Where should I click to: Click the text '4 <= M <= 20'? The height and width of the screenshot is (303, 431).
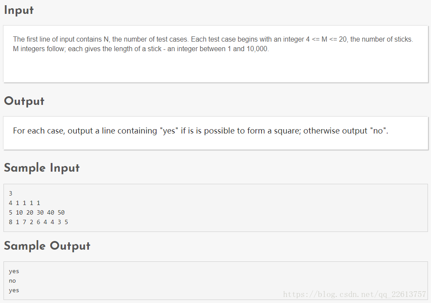(x=326, y=39)
